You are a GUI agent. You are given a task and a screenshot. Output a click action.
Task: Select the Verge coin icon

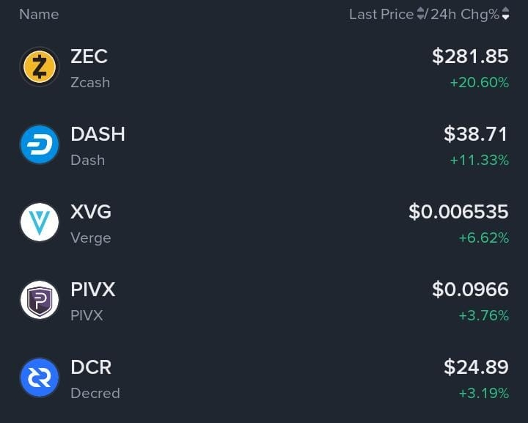39,222
